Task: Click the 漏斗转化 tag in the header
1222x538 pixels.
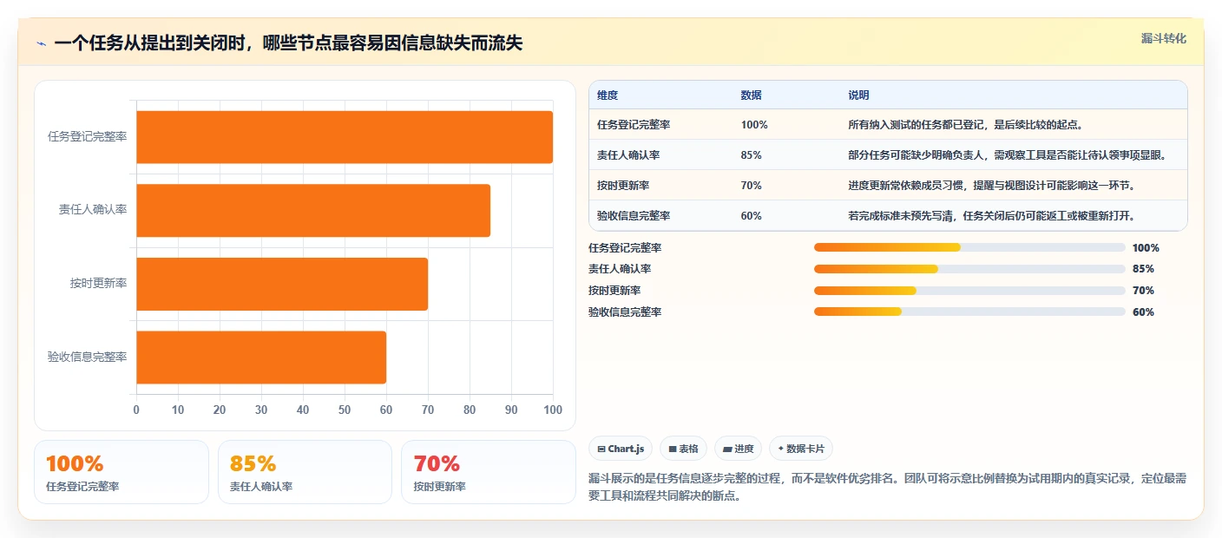Action: [x=1163, y=38]
